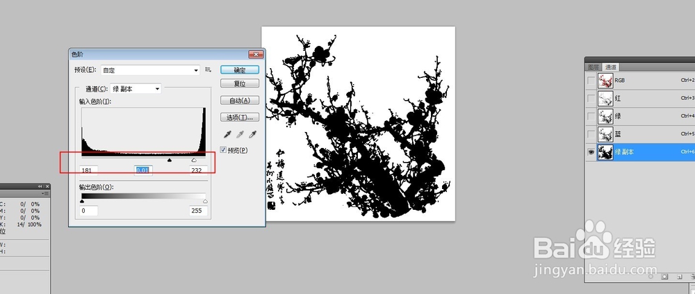Click the input white point slider
695x294 pixels.
pos(194,160)
